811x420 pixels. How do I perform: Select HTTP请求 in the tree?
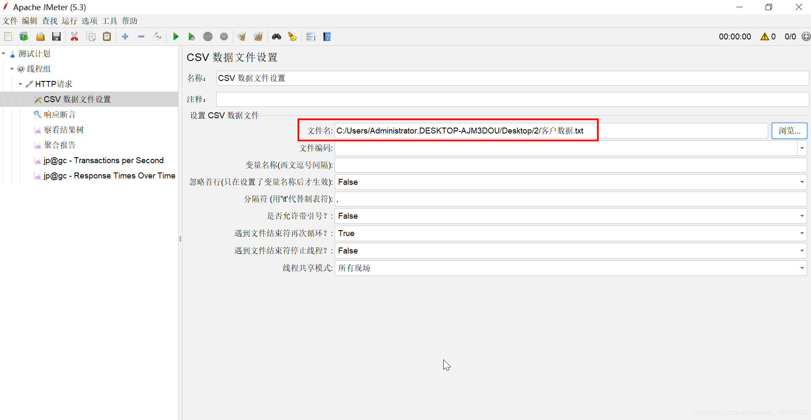point(53,84)
